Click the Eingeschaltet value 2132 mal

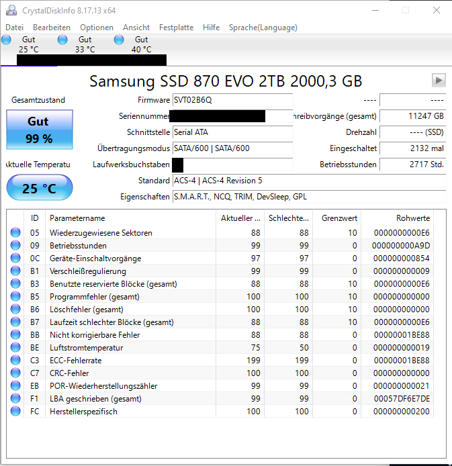[x=413, y=148]
